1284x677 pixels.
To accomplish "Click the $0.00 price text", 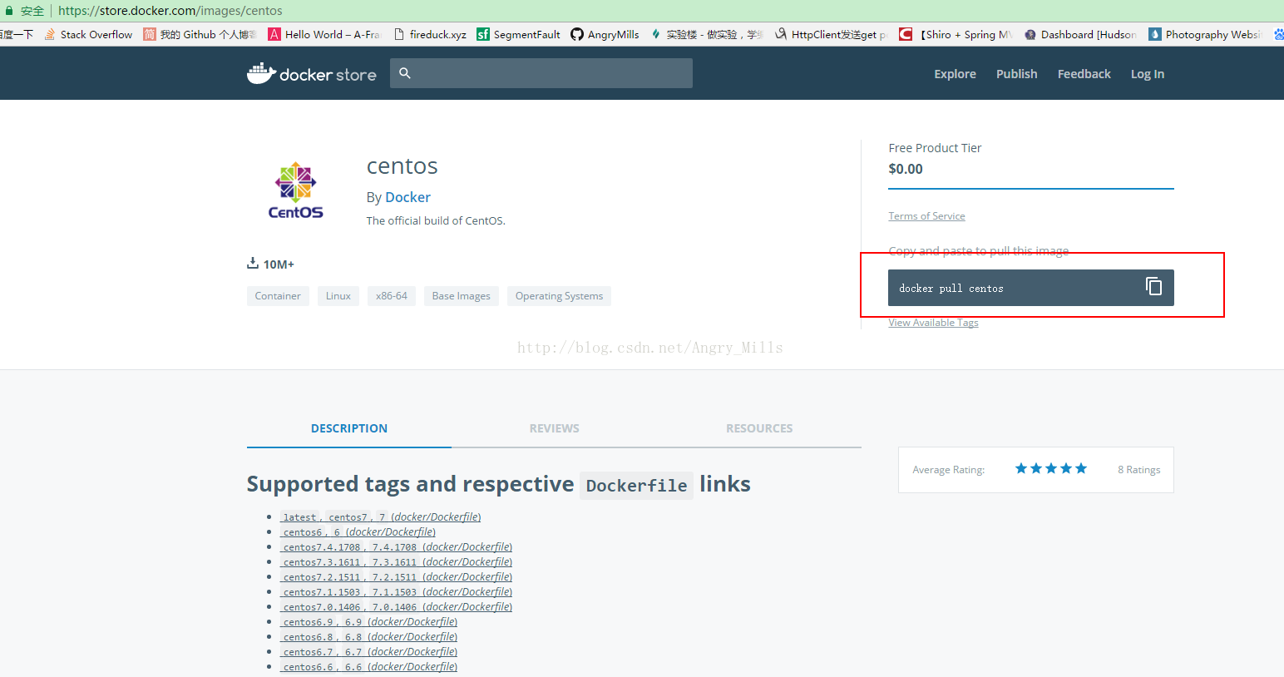I will pyautogui.click(x=906, y=169).
